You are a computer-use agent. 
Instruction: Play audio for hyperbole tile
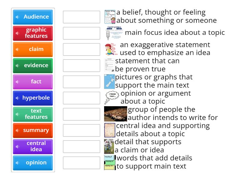click(x=17, y=98)
